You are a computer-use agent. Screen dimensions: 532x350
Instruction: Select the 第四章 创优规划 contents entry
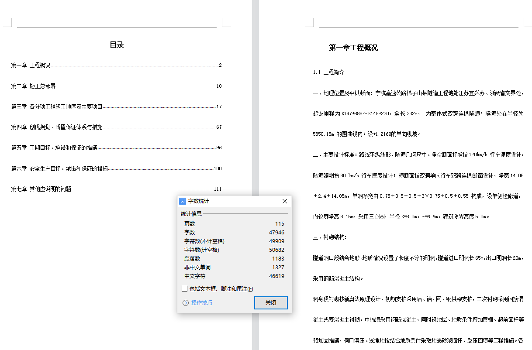(x=57, y=127)
